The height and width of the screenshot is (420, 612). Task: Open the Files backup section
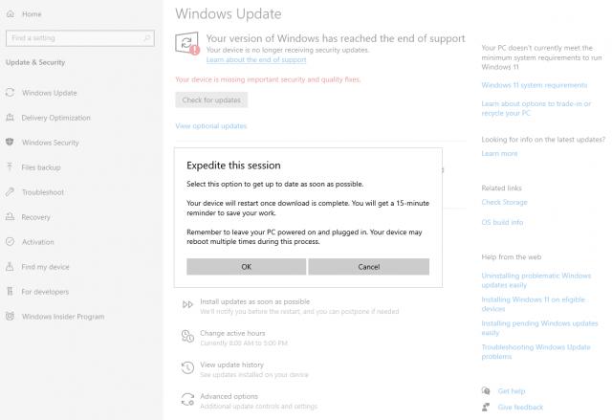41,167
